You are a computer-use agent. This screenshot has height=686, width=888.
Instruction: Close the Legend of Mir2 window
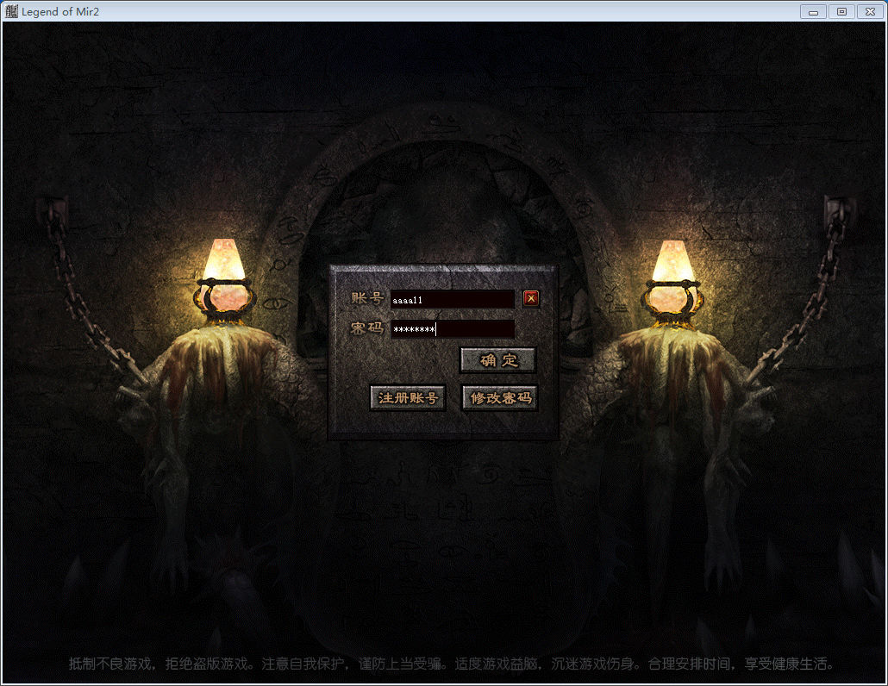point(869,11)
